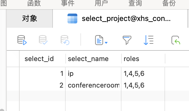Click the rollback transaction icon
The height and width of the screenshot is (111, 189).
65,40
